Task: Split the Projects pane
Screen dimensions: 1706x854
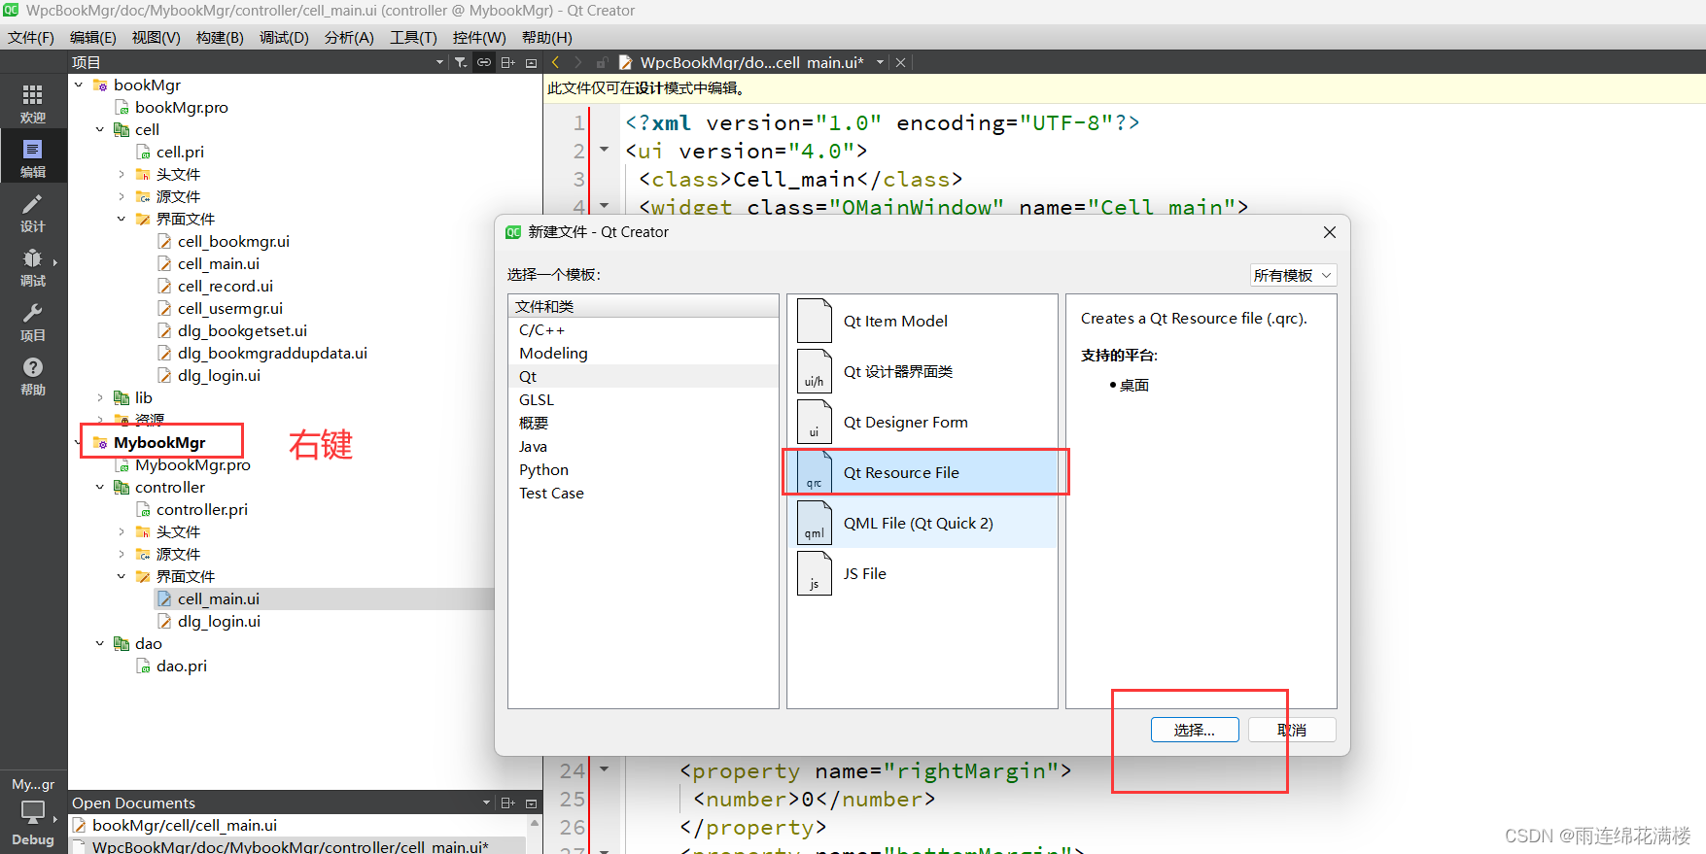Action: 507,62
